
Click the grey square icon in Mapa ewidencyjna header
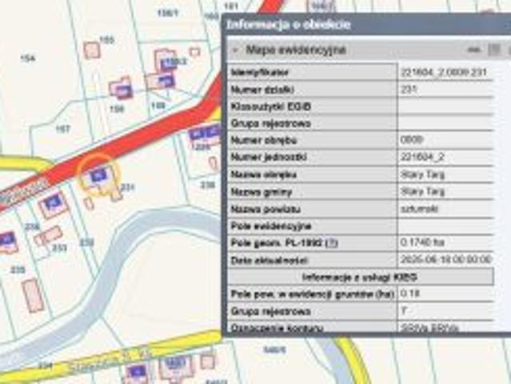click(494, 50)
